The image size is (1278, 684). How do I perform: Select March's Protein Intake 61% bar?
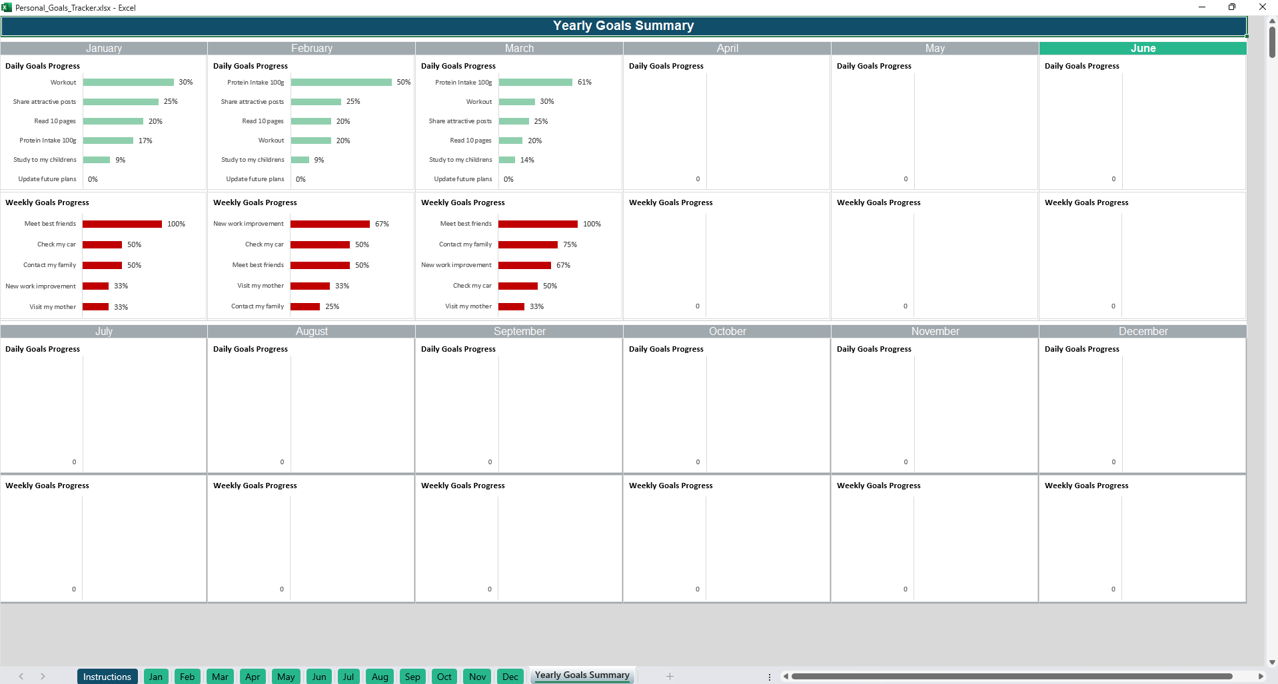[x=535, y=83]
